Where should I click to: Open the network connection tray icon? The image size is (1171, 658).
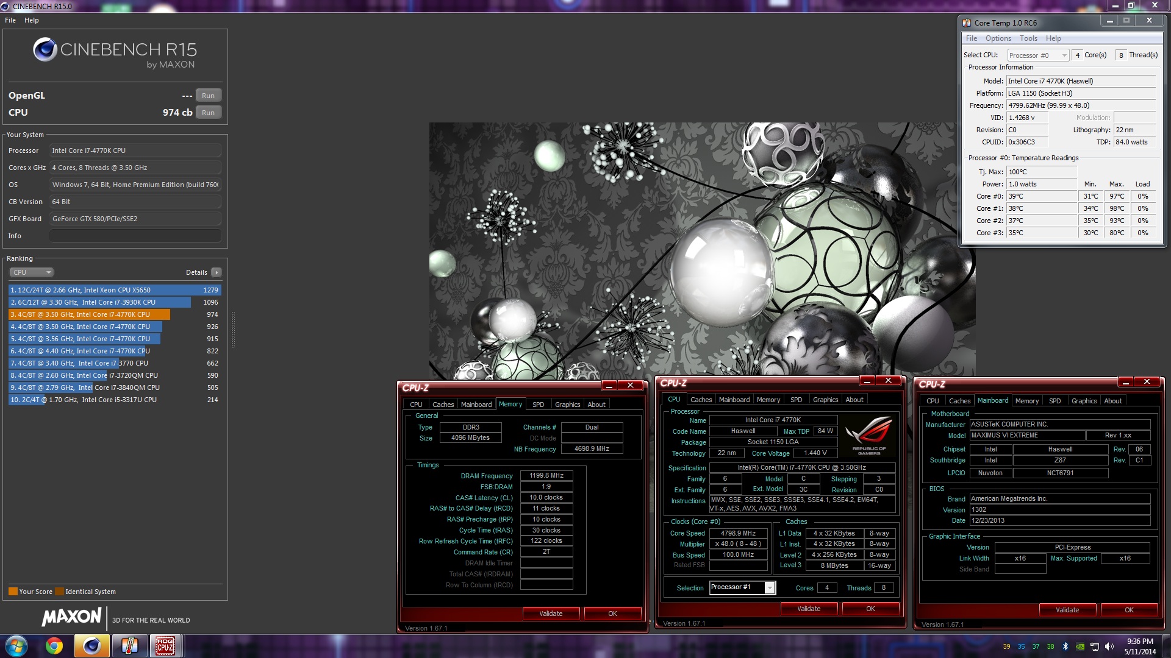pos(1095,646)
